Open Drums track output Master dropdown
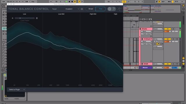The width and height of the screenshot is (186, 104). point(158,29)
